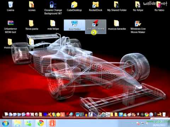
Task: Open the musicas karaoke folder
Action: click(x=117, y=25)
